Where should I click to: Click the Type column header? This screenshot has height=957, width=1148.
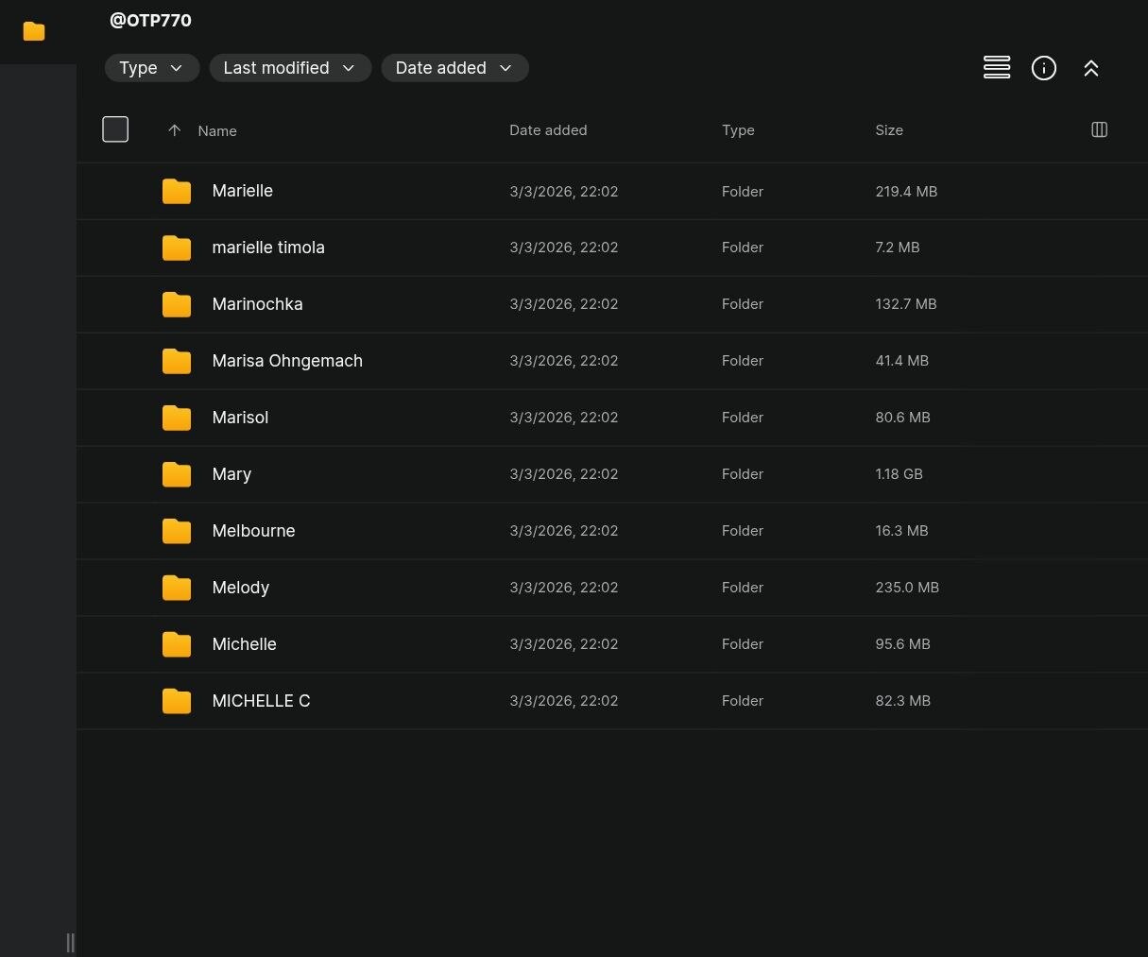(738, 130)
